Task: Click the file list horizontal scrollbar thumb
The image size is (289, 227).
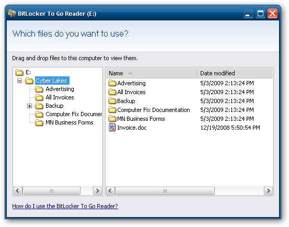Action: (x=165, y=191)
